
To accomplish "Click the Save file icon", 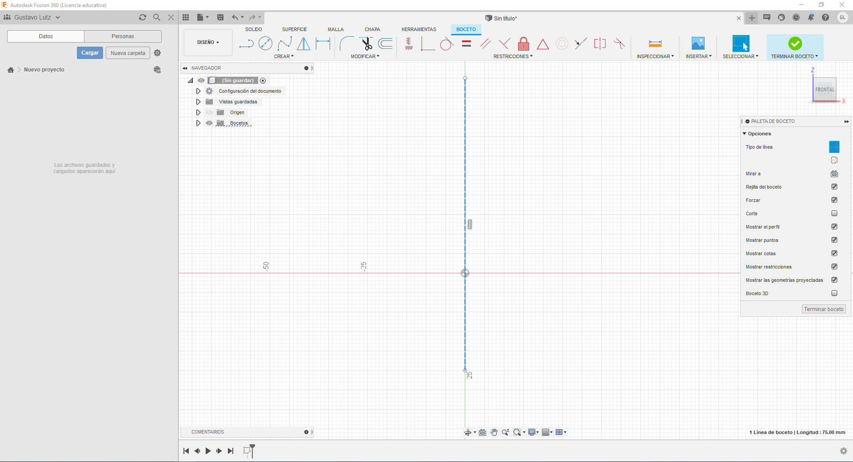I will 220,17.
